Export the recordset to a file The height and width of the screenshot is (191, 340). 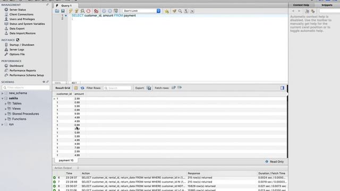click(x=149, y=88)
